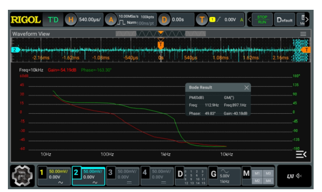Click the cyan channel 2 ground marker
The image size is (322, 192).
click(15, 50)
